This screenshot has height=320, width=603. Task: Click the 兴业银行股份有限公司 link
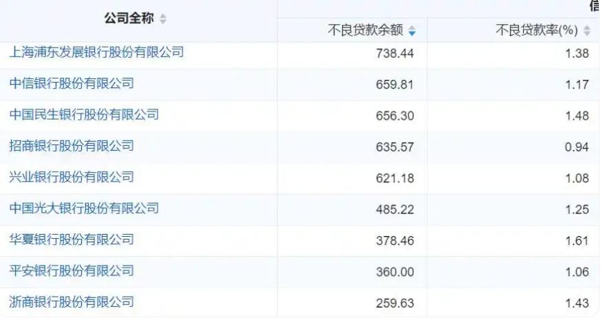click(72, 177)
